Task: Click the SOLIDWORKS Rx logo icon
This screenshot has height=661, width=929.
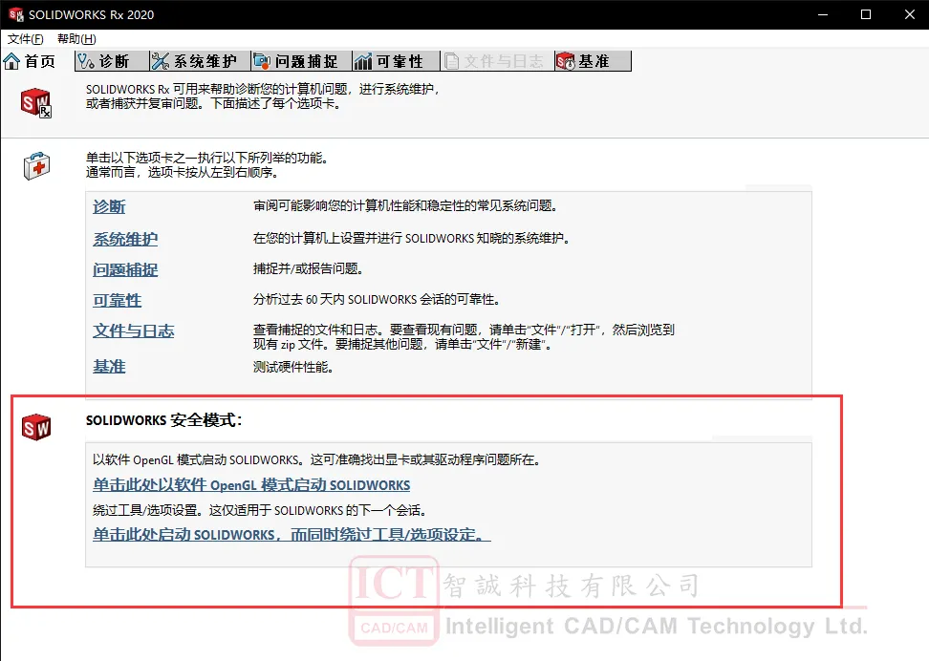Action: pos(36,103)
